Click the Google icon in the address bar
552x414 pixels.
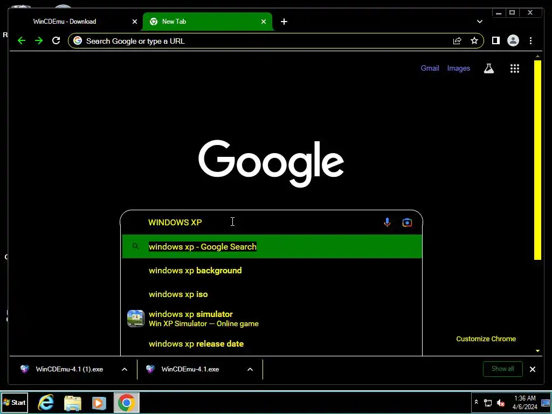click(78, 41)
